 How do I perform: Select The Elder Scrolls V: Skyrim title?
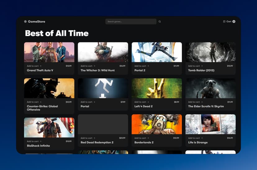coord(206,106)
